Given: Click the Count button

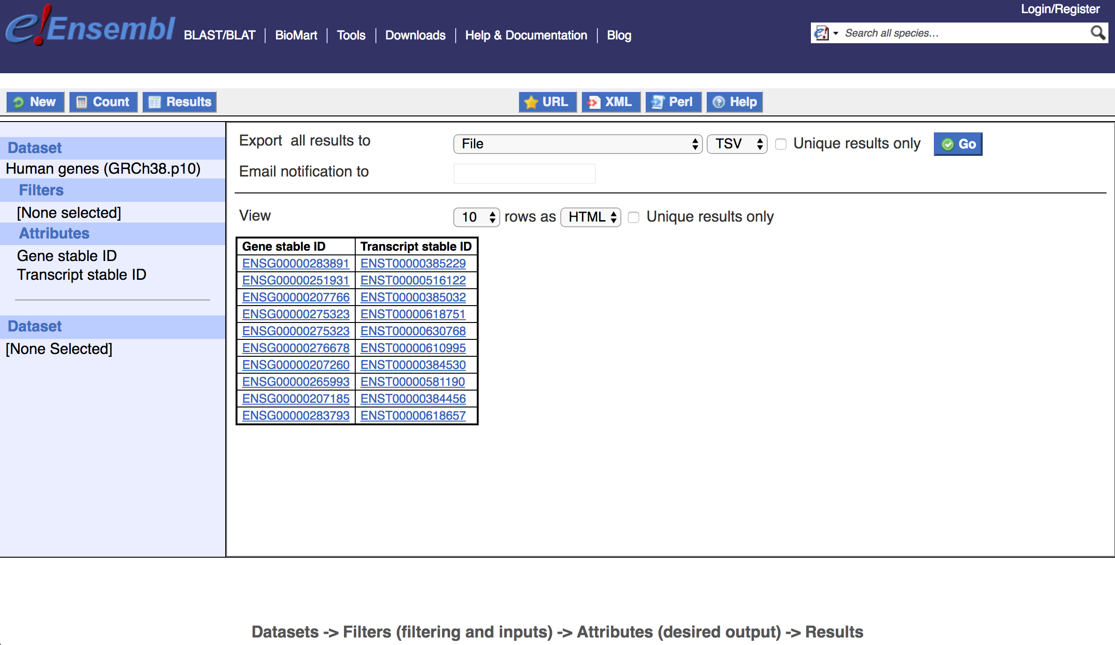Looking at the screenshot, I should [x=103, y=102].
